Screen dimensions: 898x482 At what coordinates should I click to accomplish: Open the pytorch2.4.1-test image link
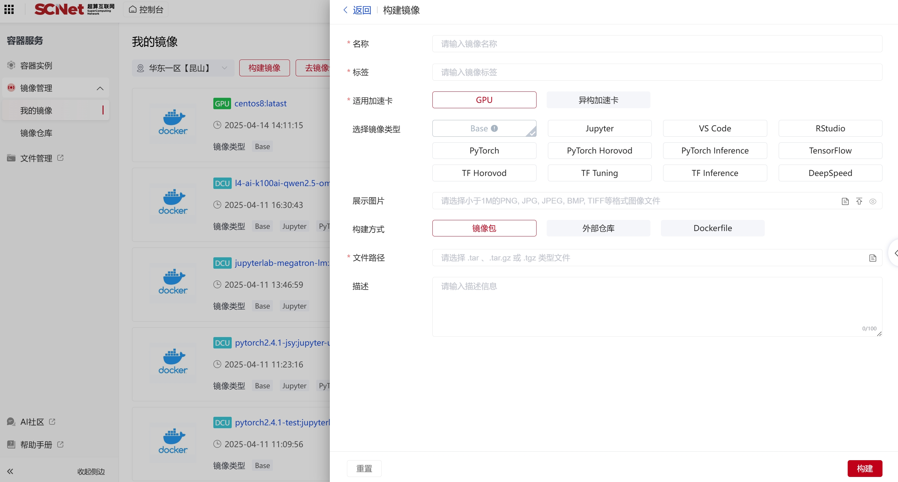[x=282, y=423]
